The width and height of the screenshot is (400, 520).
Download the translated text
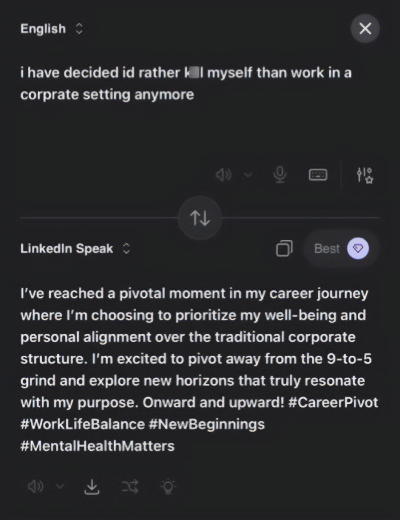[x=91, y=487]
